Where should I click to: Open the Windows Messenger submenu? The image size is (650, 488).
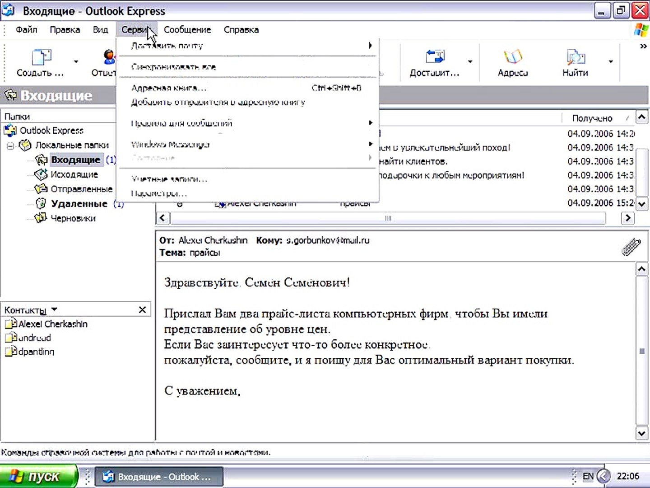(247, 145)
